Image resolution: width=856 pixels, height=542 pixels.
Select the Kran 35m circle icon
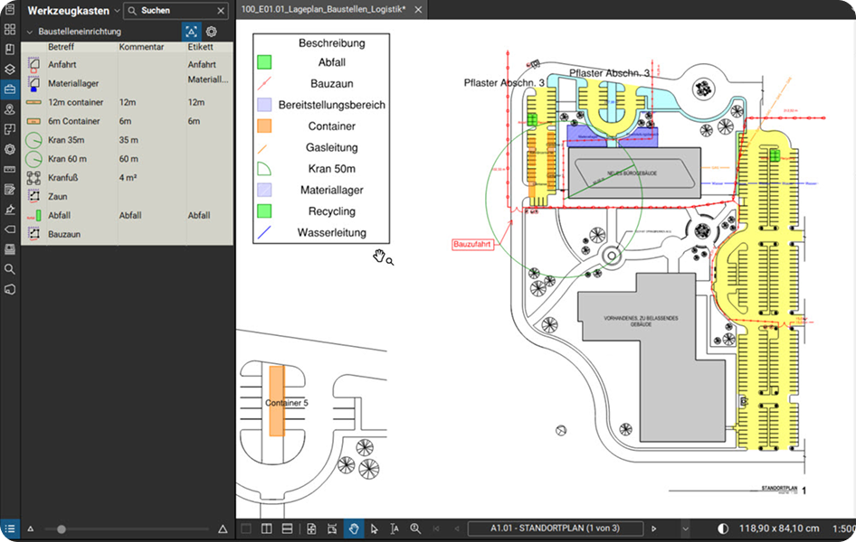[33, 140]
